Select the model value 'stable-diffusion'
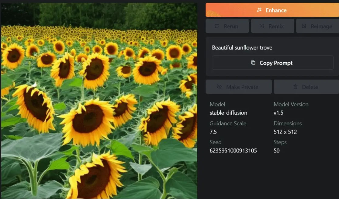Viewport: 339px width, 199px height. pyautogui.click(x=228, y=113)
